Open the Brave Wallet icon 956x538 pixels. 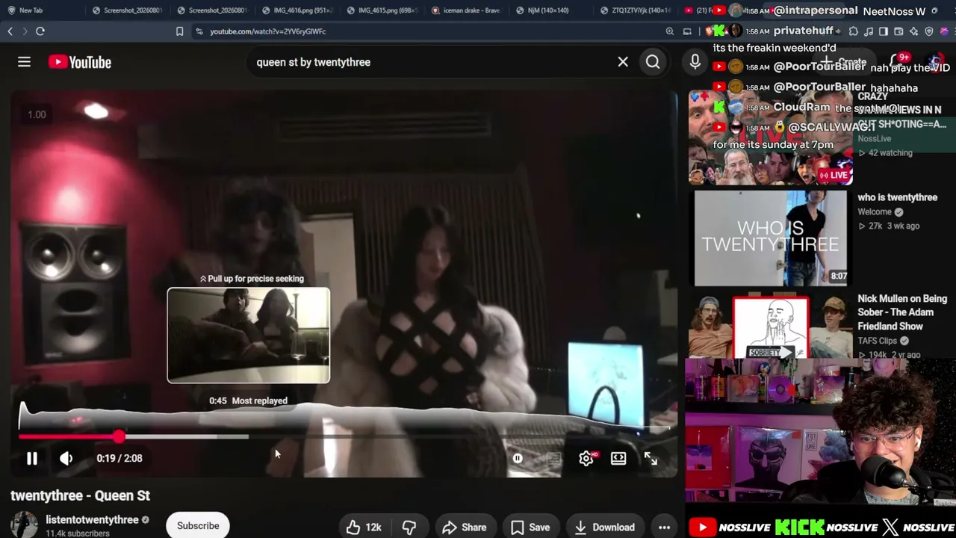click(898, 31)
